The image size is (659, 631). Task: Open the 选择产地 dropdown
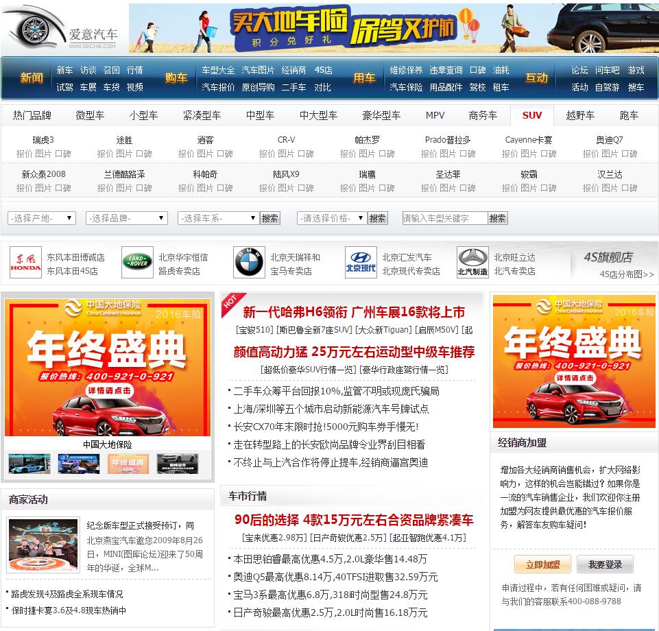[42, 218]
